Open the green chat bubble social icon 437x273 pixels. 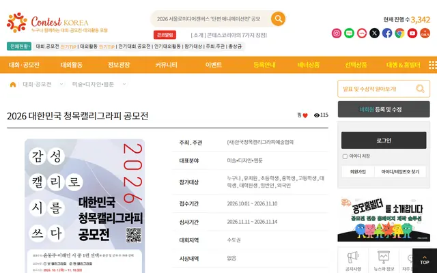click(349, 33)
